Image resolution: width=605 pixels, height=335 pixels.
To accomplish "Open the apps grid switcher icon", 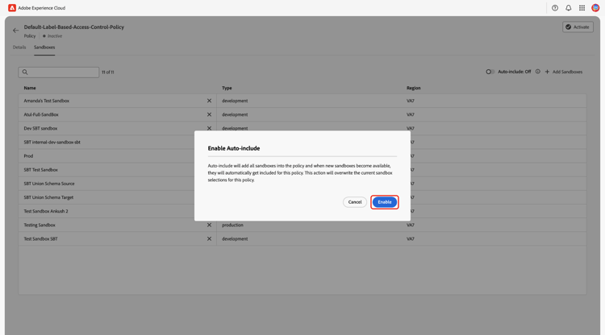I will coord(582,8).
